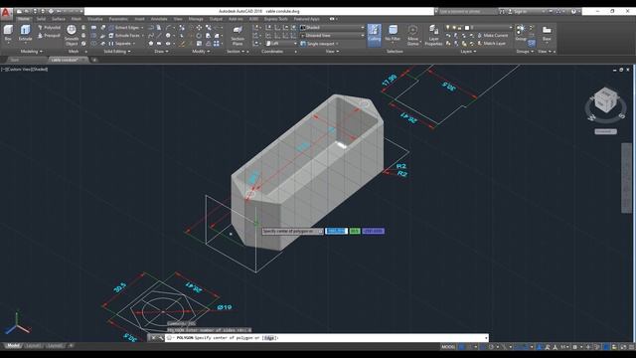636x358 pixels.
Task: Choose the Presspull tool
Action: (x=49, y=36)
